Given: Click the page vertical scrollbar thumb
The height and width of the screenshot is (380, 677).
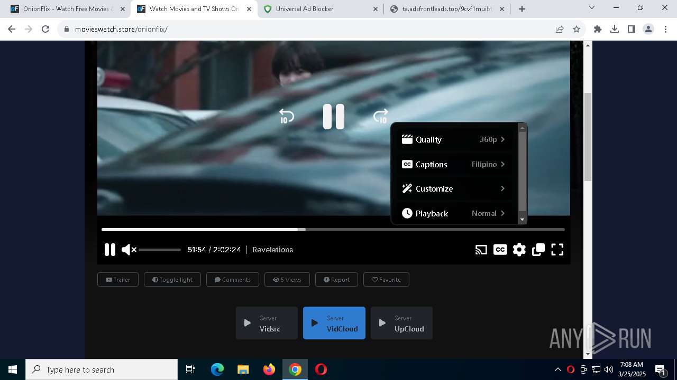Looking at the screenshot, I should 588,137.
